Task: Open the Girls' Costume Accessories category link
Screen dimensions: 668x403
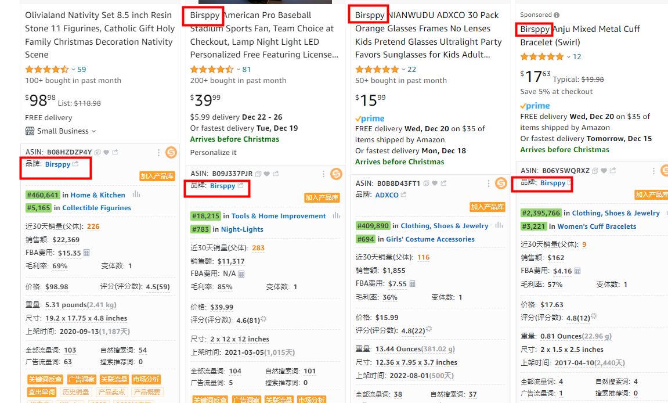Action: click(x=430, y=239)
